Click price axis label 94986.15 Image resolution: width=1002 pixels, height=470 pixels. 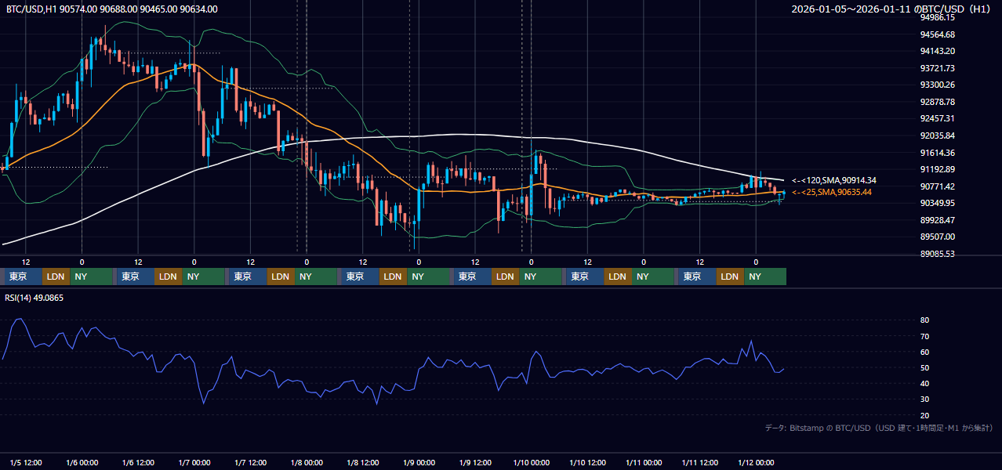pos(937,17)
